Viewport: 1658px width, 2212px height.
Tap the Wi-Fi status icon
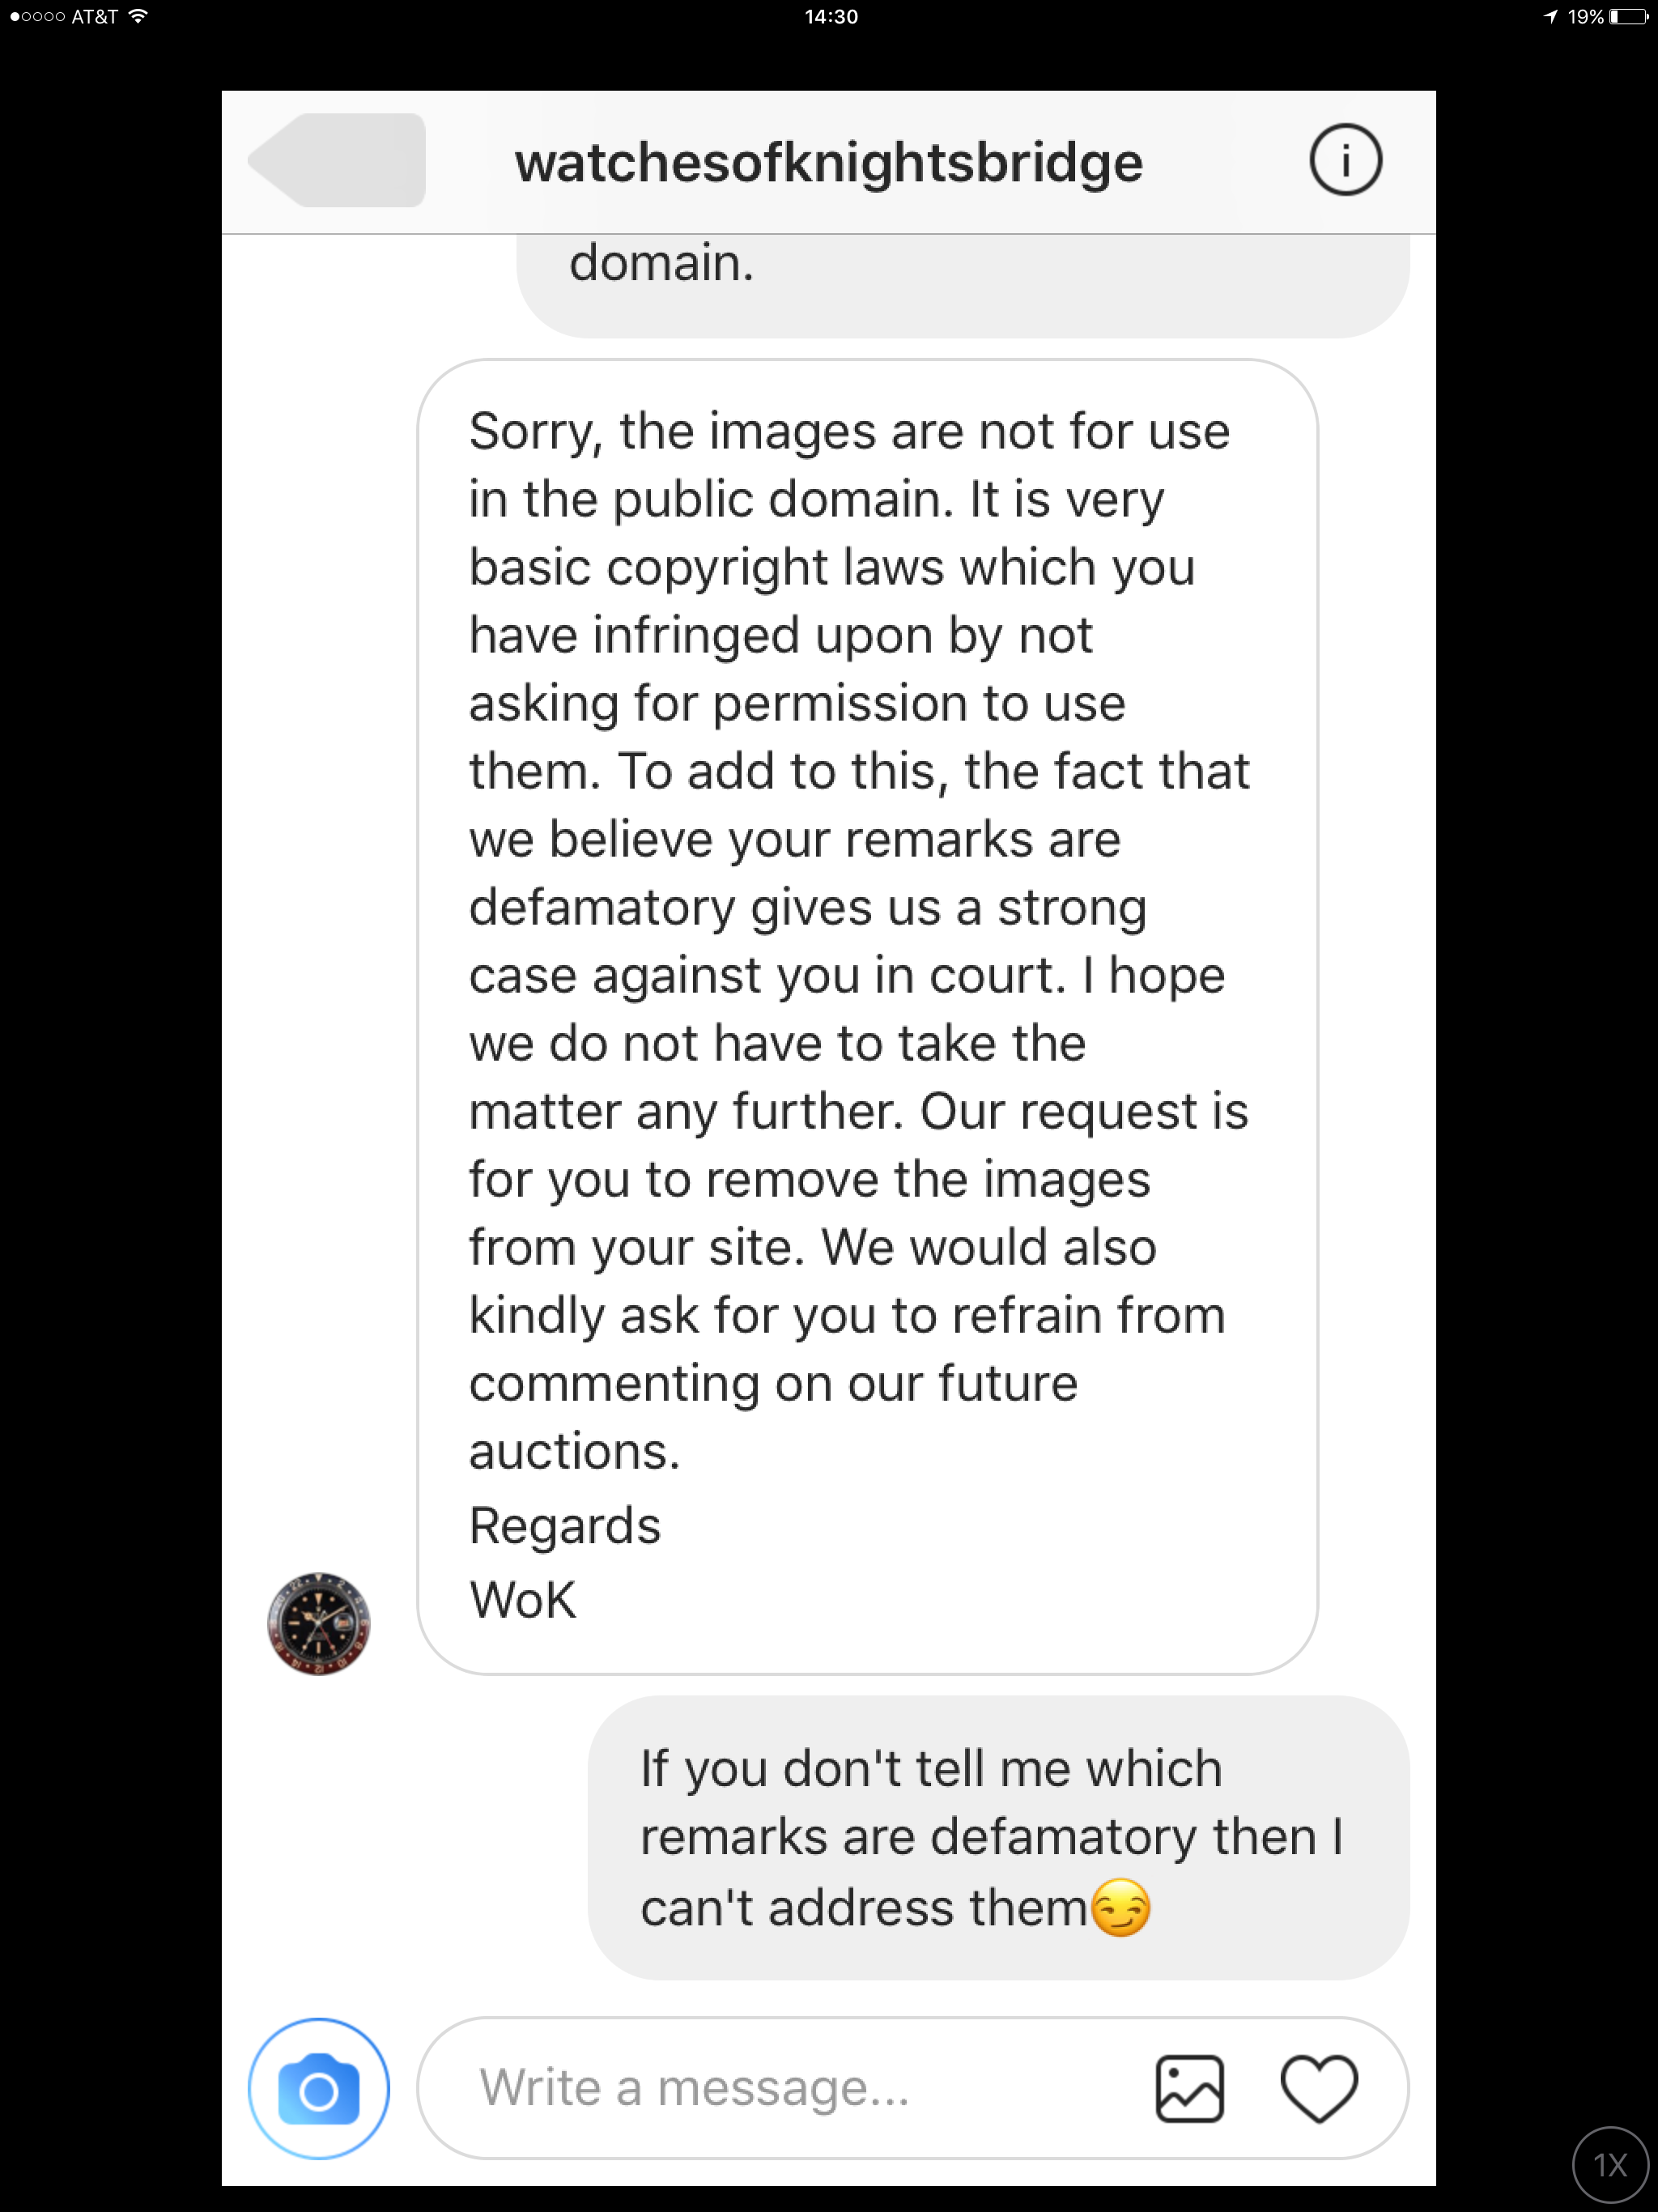139,16
